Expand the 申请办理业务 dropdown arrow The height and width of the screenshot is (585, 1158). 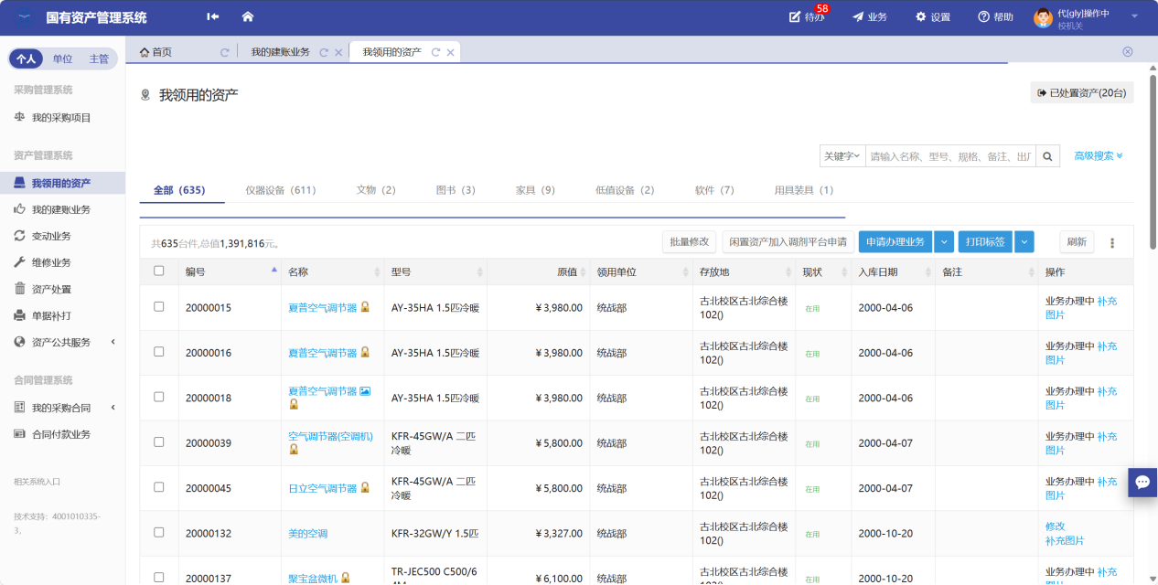(944, 242)
